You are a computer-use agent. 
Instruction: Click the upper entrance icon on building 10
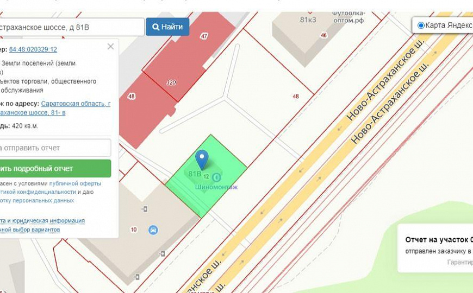pyautogui.click(x=145, y=209)
